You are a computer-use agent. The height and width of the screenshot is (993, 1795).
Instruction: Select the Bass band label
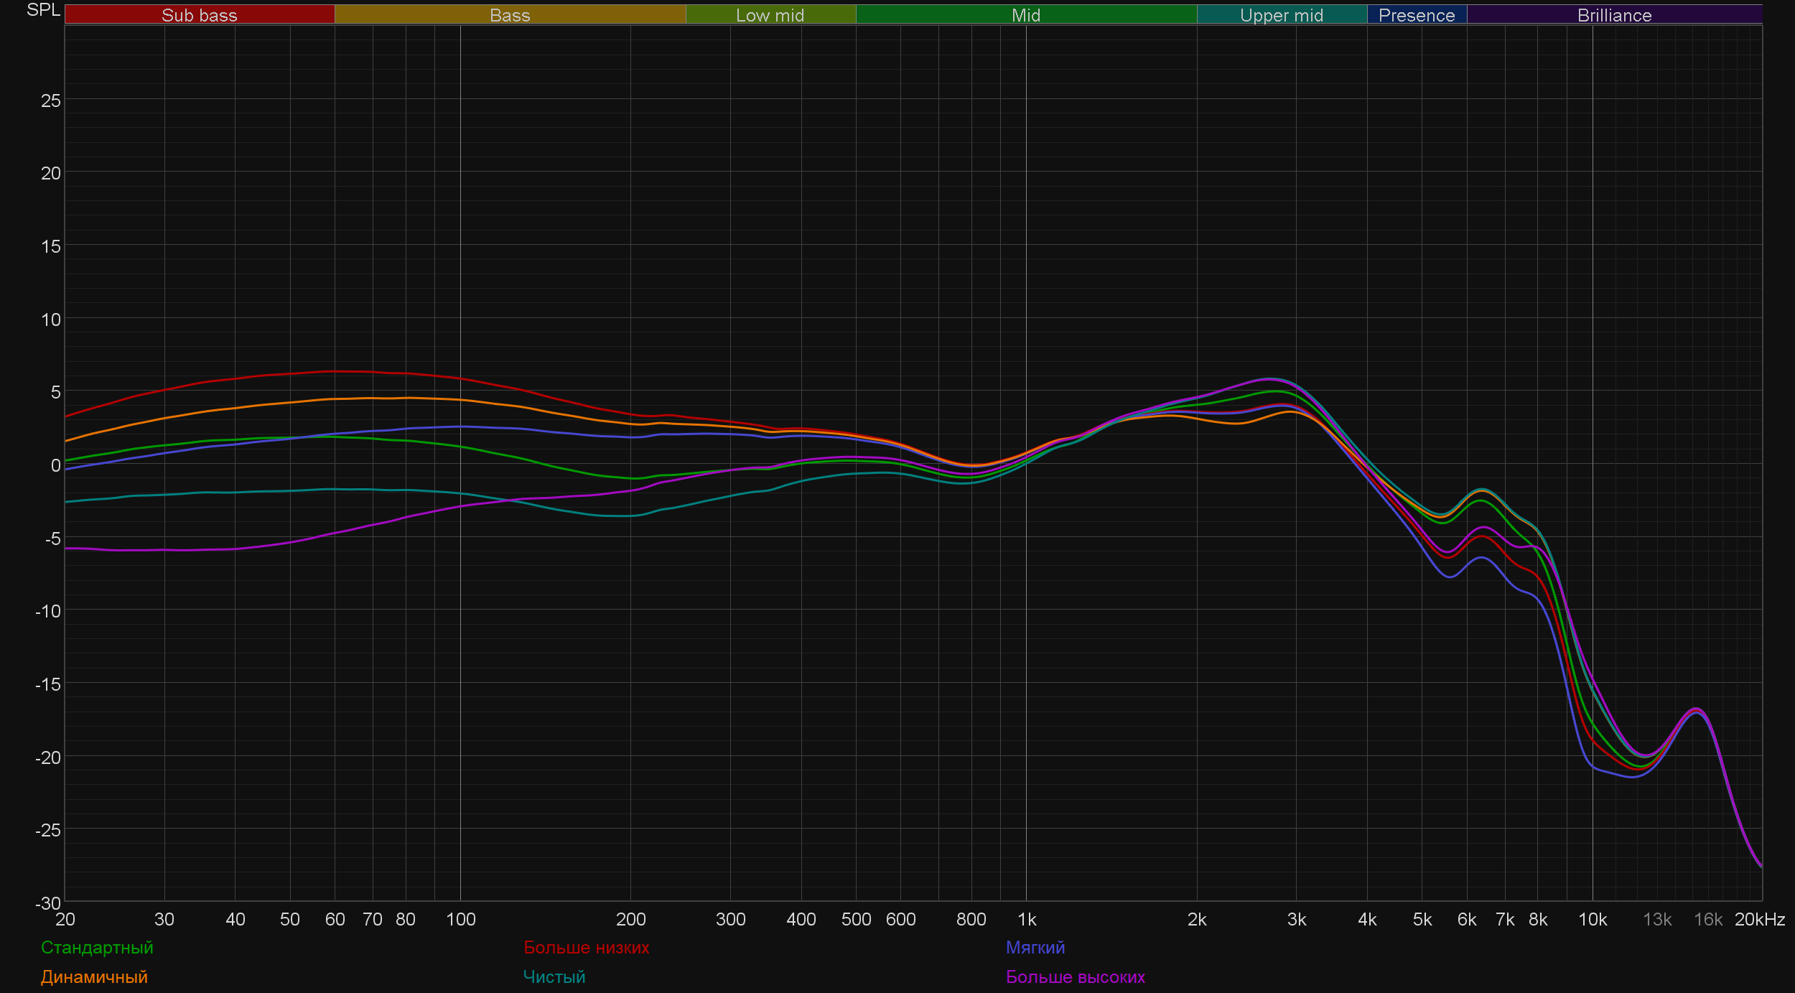[x=510, y=15]
